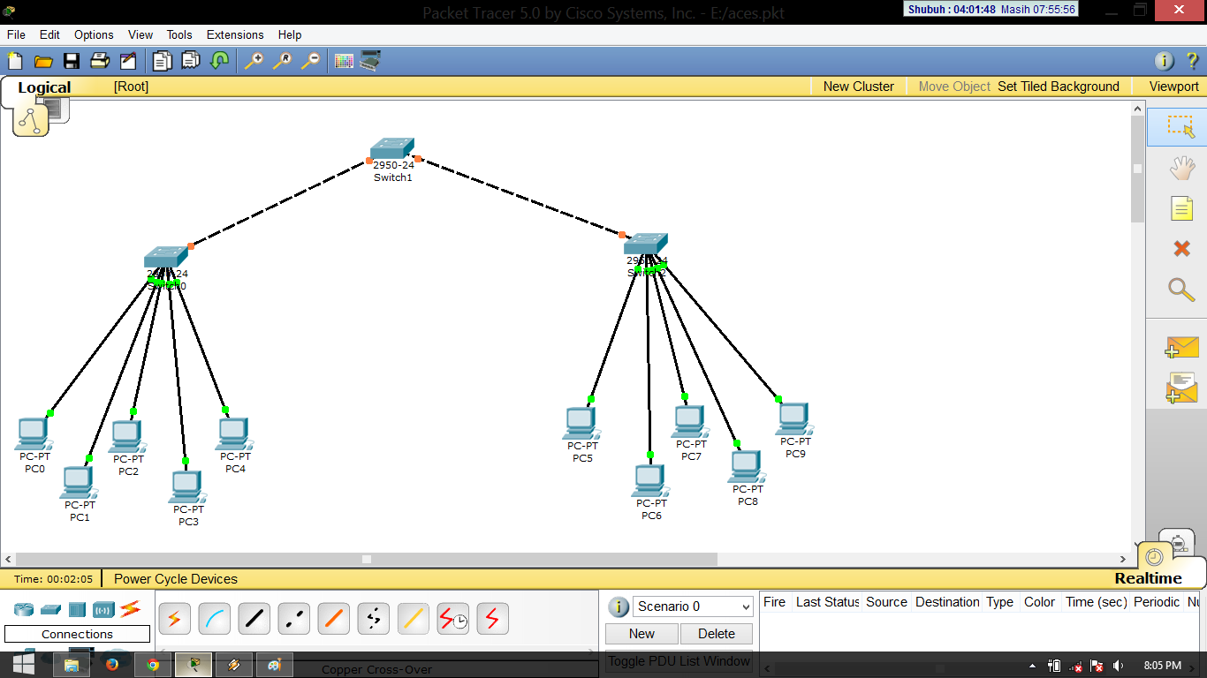Image resolution: width=1207 pixels, height=678 pixels.
Task: Click the Delete scenario button
Action: click(717, 634)
